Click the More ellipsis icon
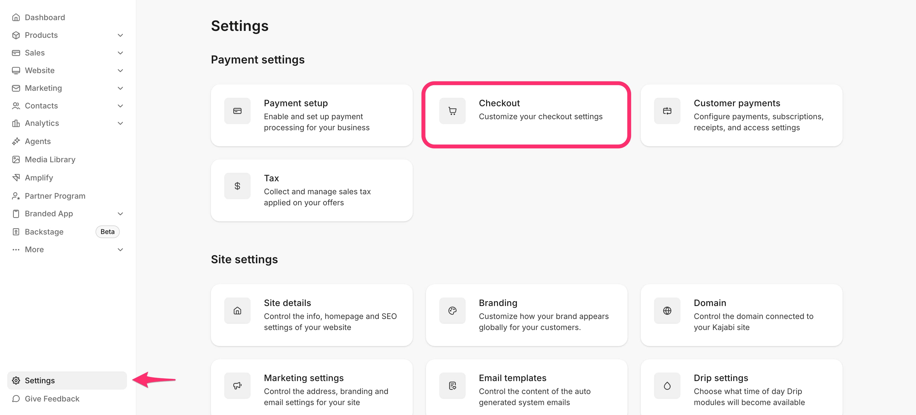Image resolution: width=916 pixels, height=415 pixels. pyautogui.click(x=16, y=249)
